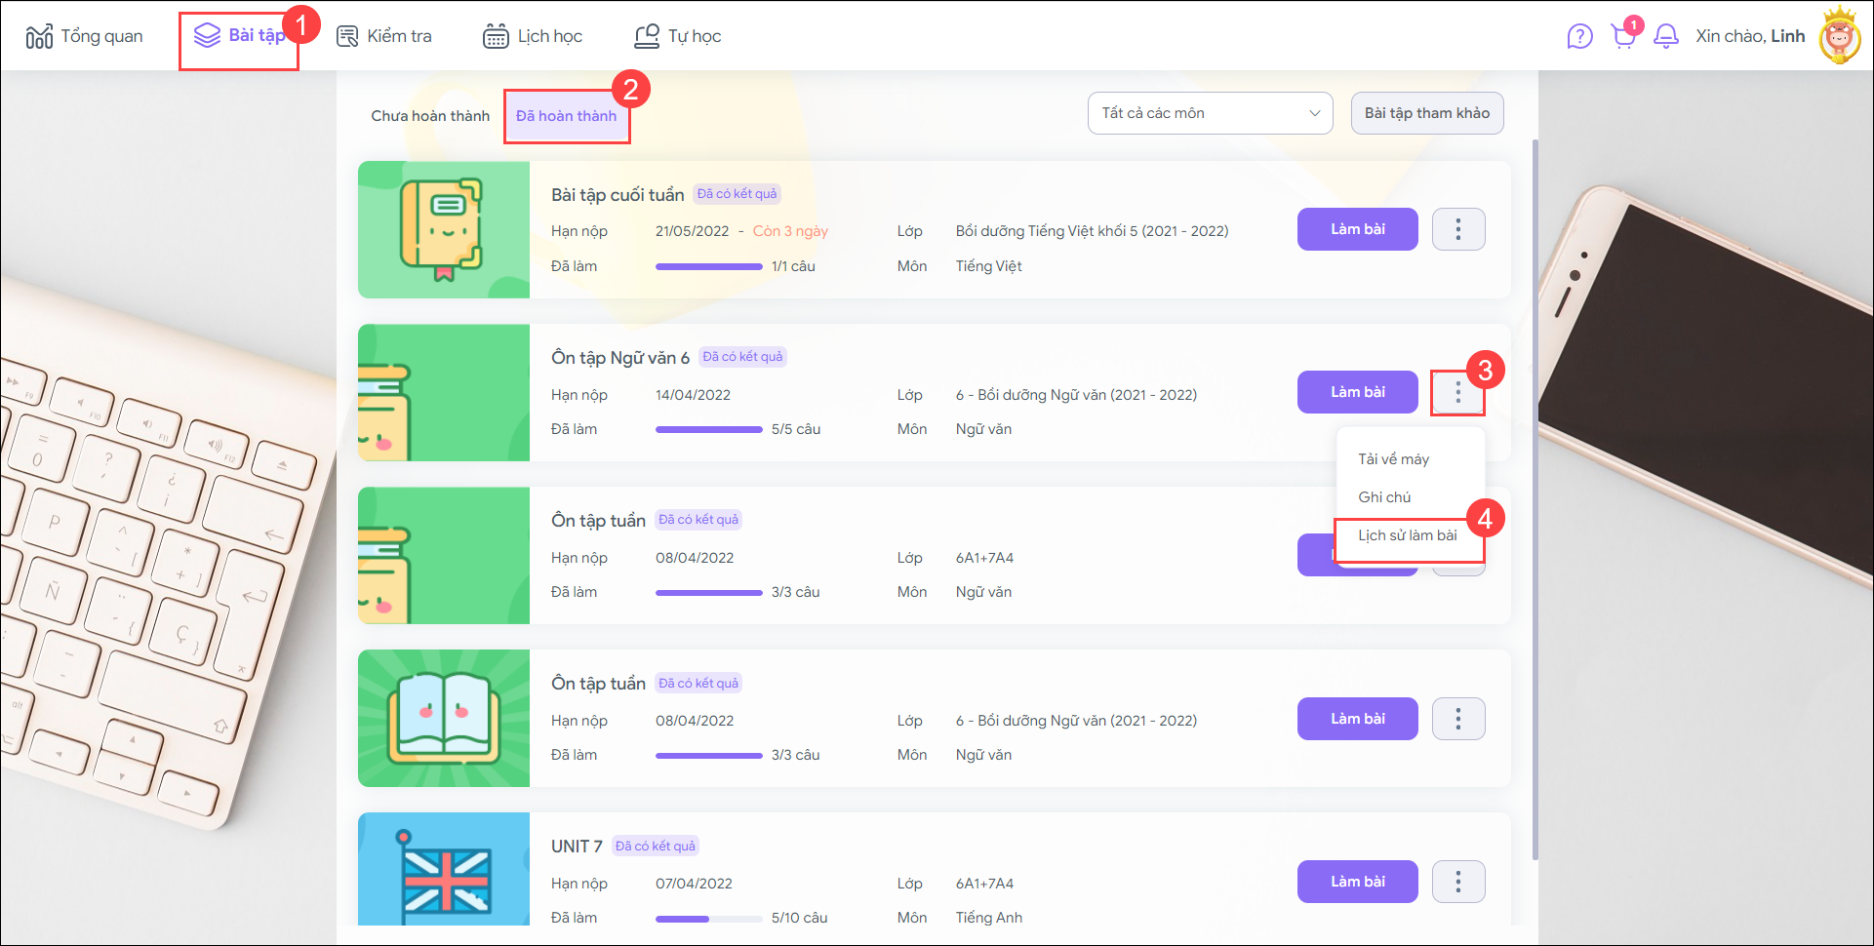Image resolution: width=1874 pixels, height=946 pixels.
Task: Switch to Lịch học schedule
Action: (533, 37)
